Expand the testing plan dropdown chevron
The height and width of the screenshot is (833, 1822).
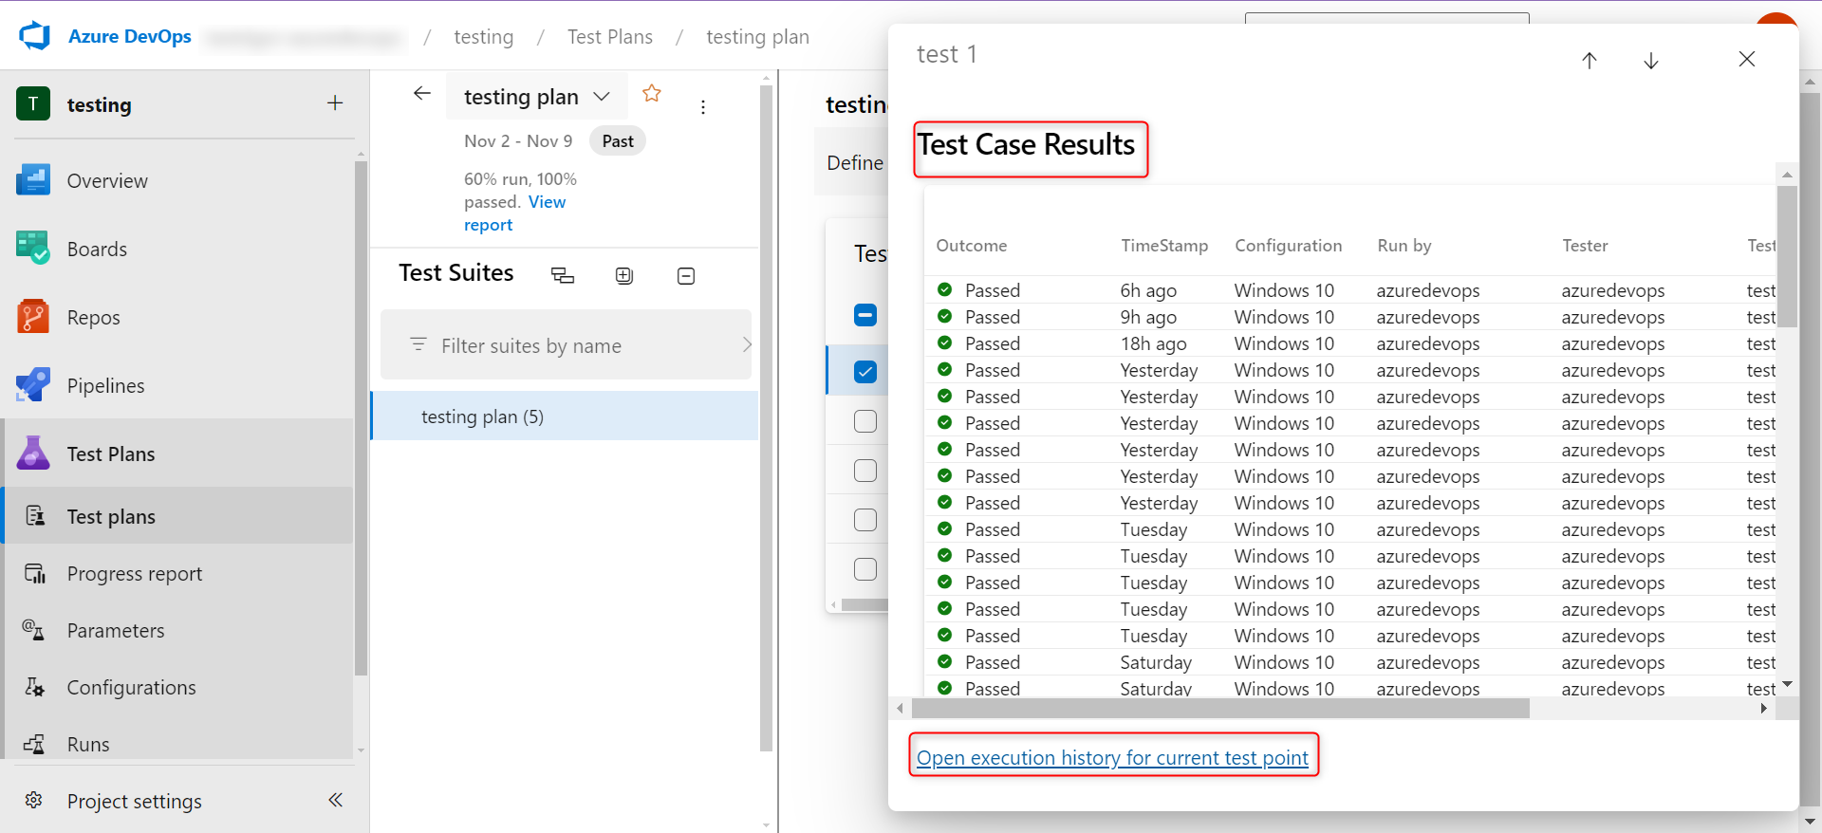pos(602,97)
